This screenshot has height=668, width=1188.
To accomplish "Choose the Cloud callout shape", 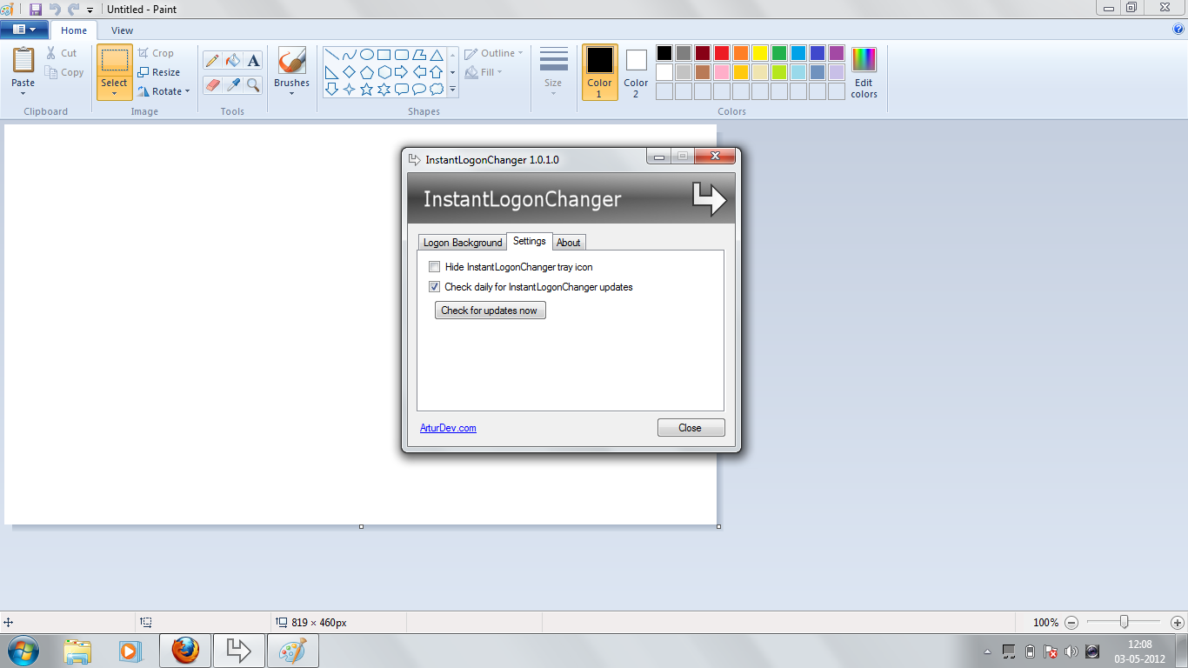I will pyautogui.click(x=436, y=89).
